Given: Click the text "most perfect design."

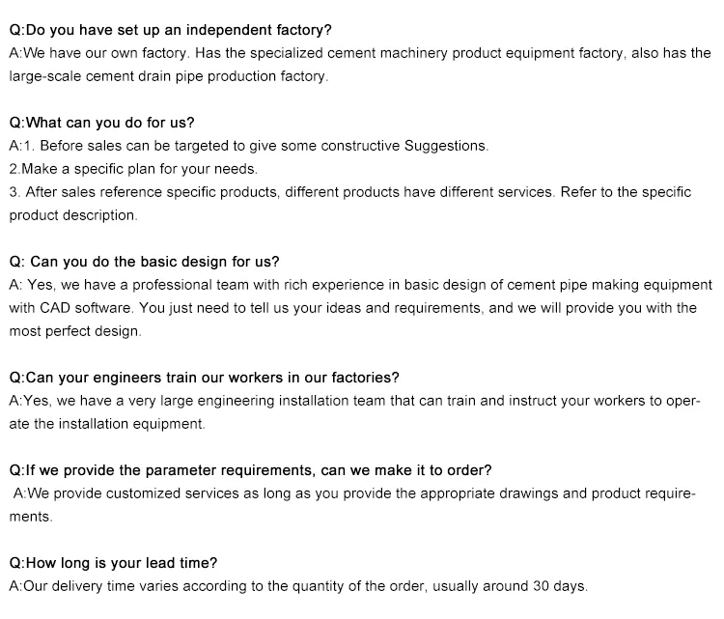Looking at the screenshot, I should point(75,331).
